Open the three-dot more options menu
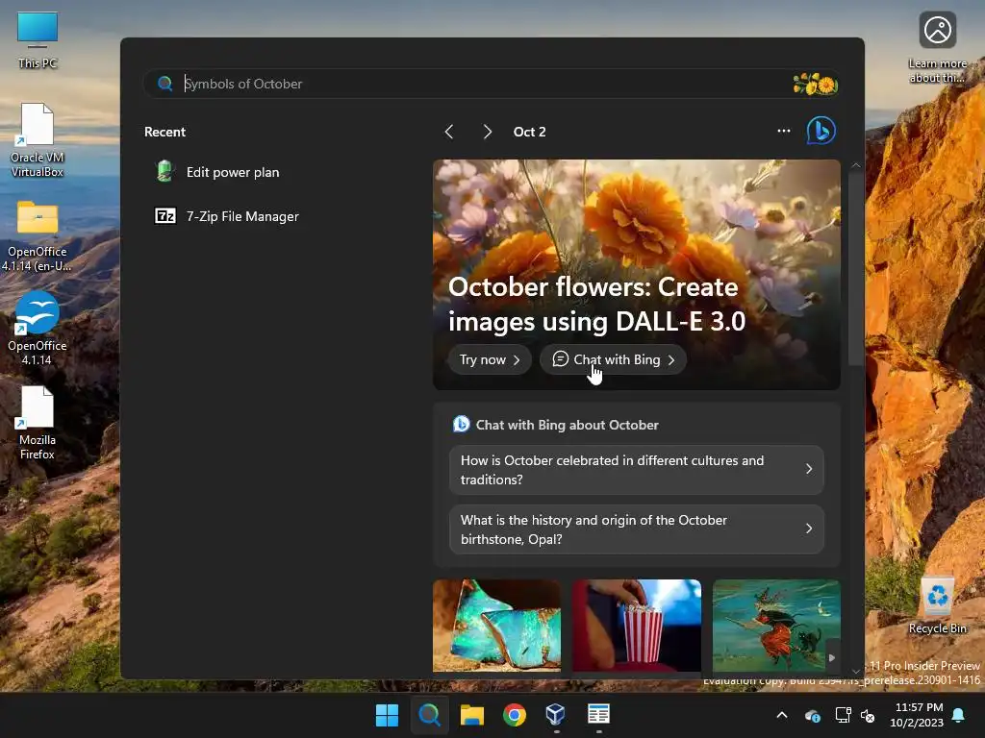 click(x=783, y=131)
